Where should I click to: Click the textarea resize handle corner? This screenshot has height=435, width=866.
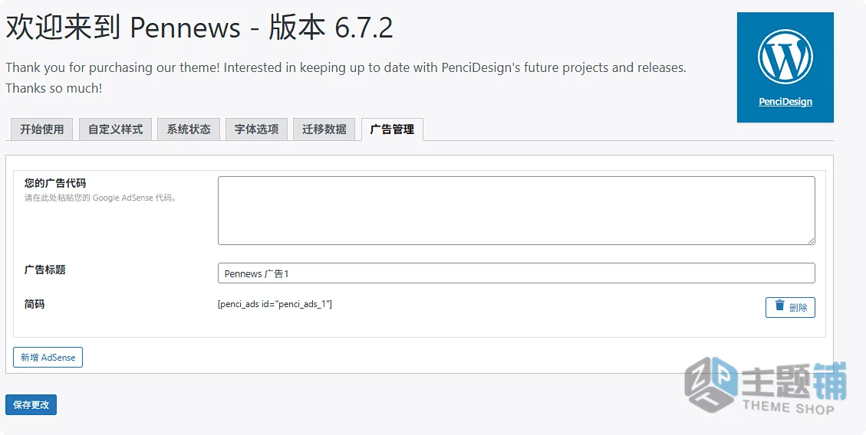point(812,241)
